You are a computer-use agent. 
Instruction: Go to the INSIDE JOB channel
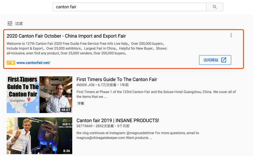(85, 85)
